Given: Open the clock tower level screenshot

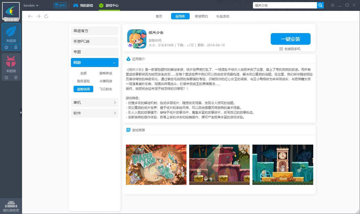Looking at the screenshot, I should click(x=283, y=165).
